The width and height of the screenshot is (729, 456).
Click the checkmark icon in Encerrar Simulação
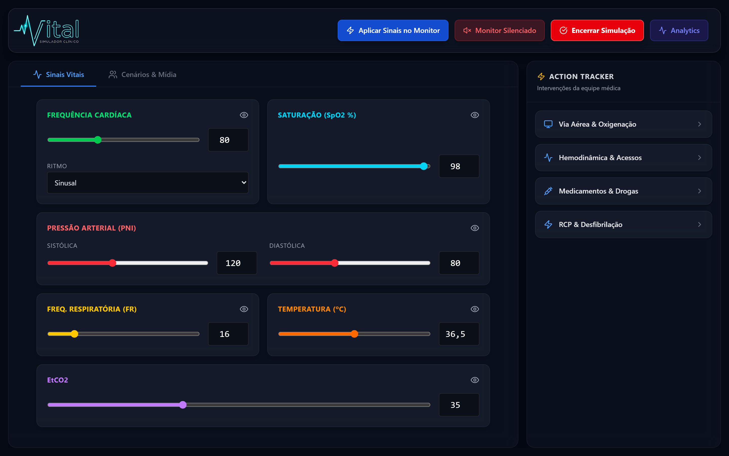pyautogui.click(x=563, y=30)
